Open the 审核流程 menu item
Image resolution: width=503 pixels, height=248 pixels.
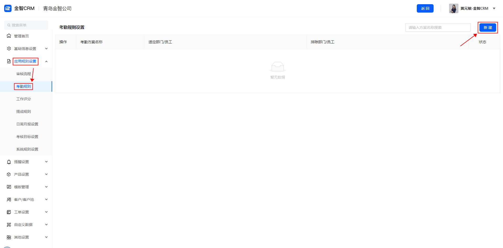(24, 74)
